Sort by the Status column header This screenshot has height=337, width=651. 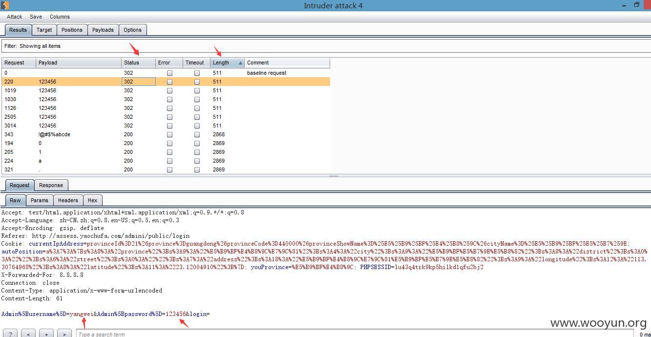pos(138,63)
